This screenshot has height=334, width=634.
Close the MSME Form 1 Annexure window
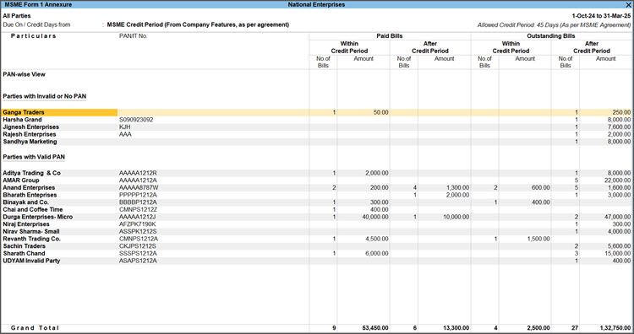[628, 5]
